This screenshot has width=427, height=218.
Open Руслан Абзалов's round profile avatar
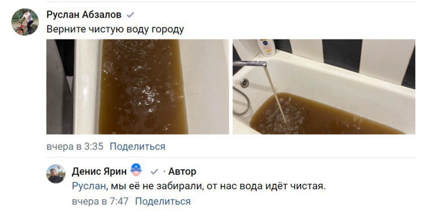pos(25,22)
